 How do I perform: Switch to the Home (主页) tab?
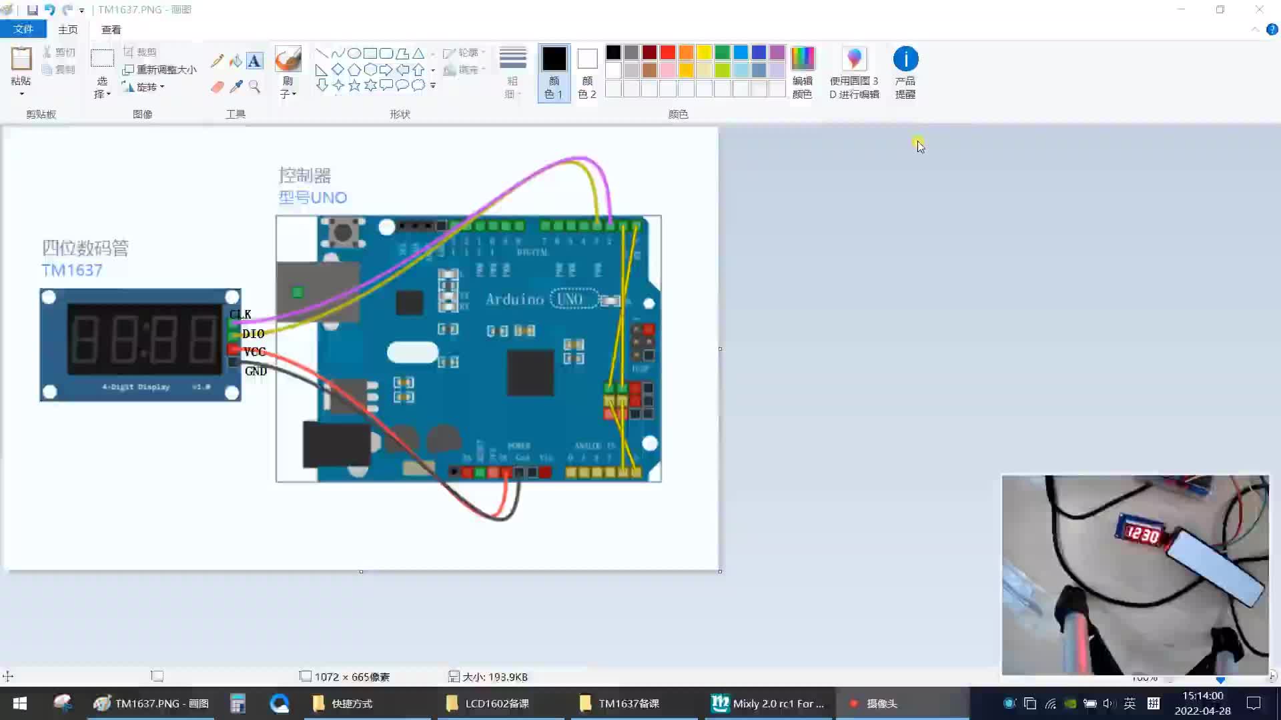point(67,29)
